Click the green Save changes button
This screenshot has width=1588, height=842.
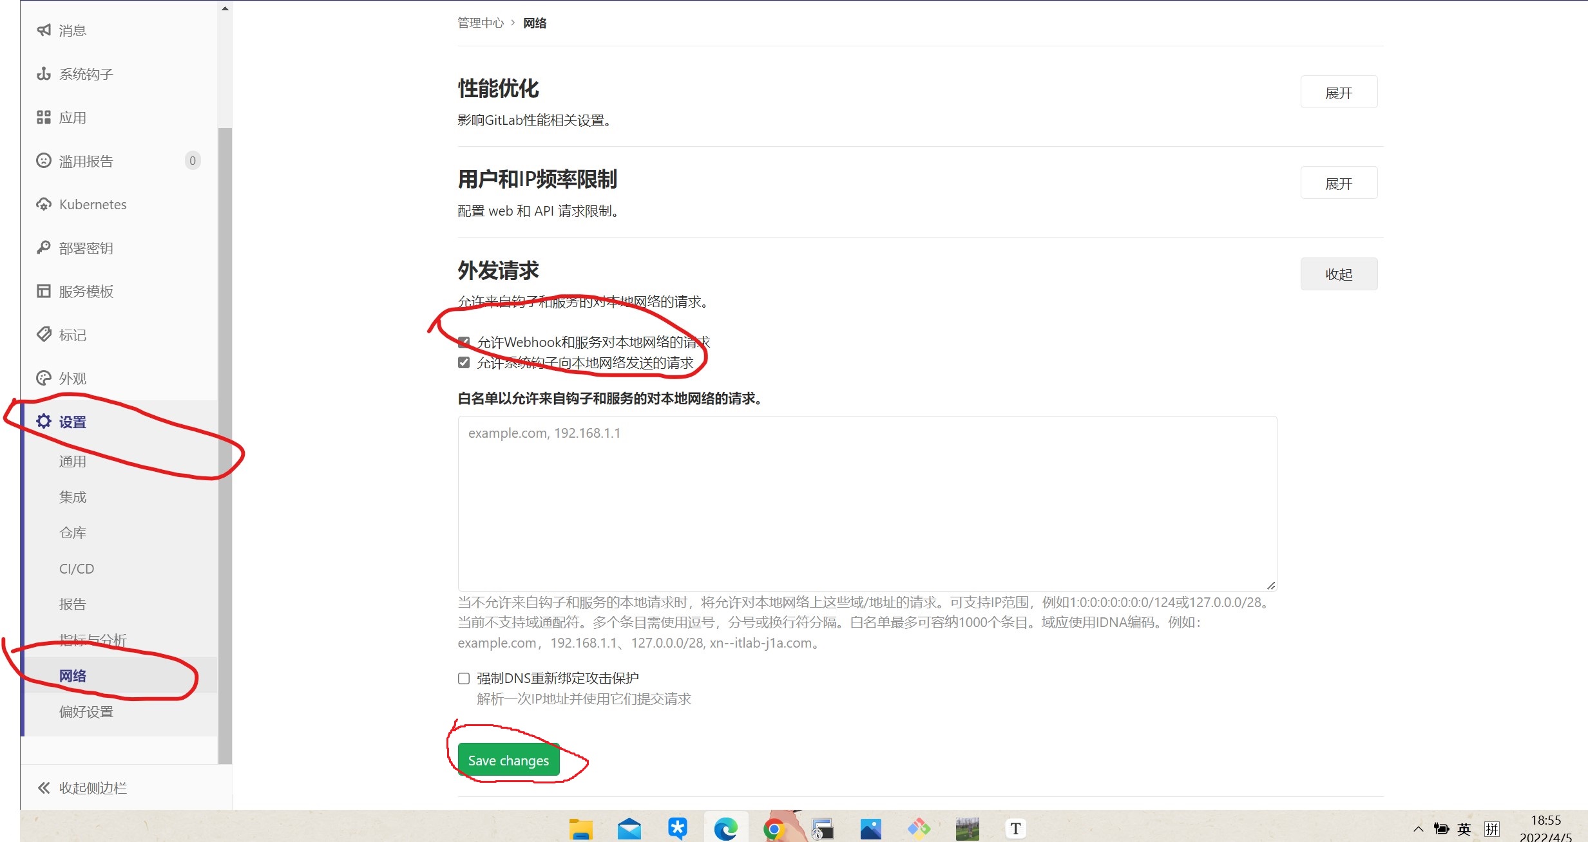508,760
